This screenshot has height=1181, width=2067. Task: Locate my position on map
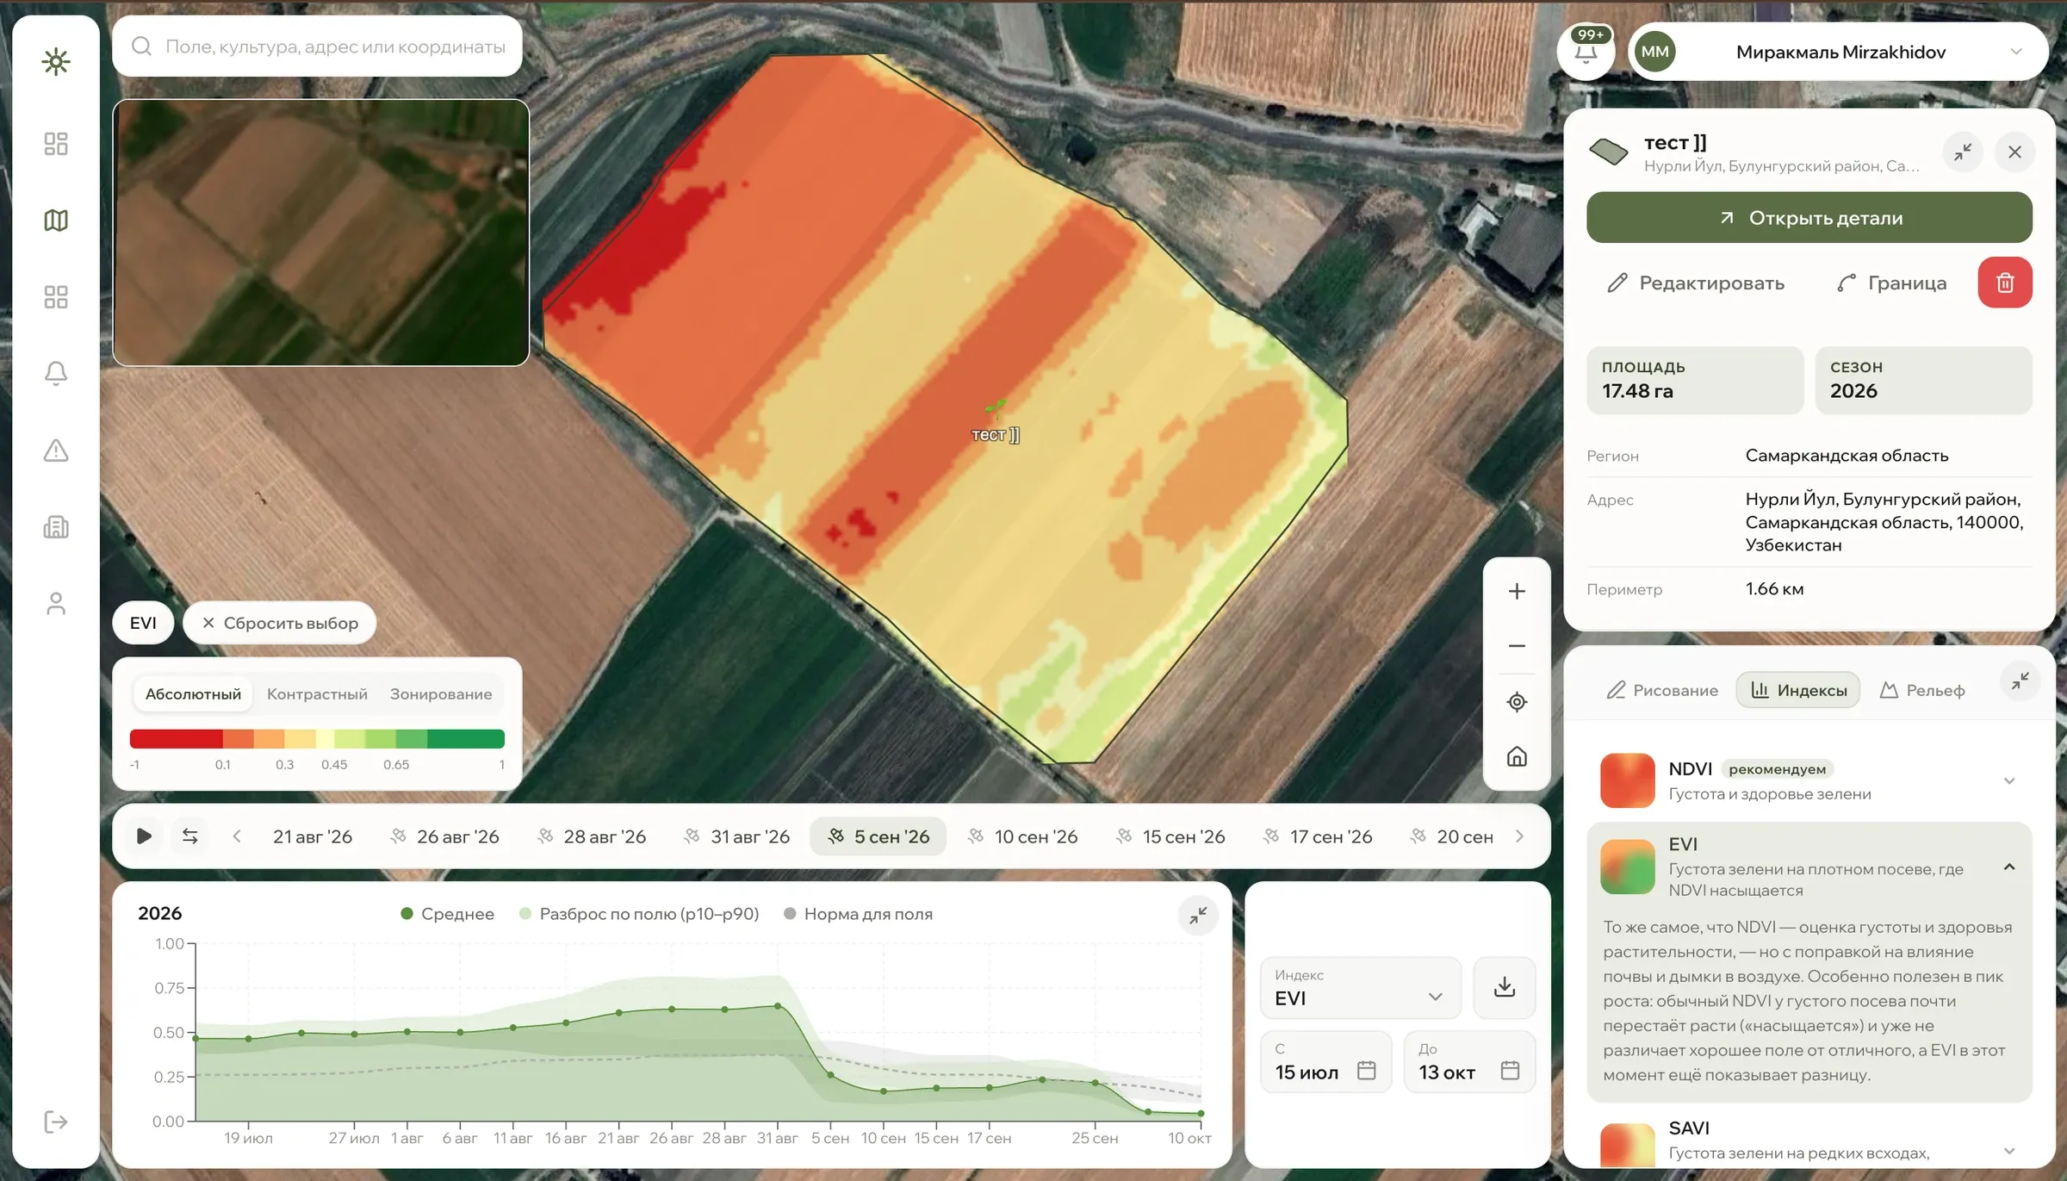[x=1517, y=702]
